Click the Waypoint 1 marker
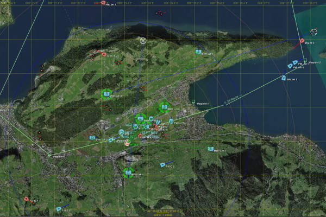326x217 pixels. 193,102
